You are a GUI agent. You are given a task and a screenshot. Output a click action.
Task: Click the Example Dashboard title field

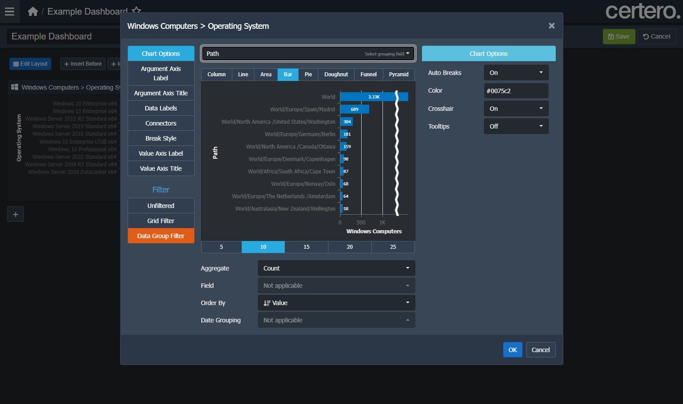coord(63,36)
